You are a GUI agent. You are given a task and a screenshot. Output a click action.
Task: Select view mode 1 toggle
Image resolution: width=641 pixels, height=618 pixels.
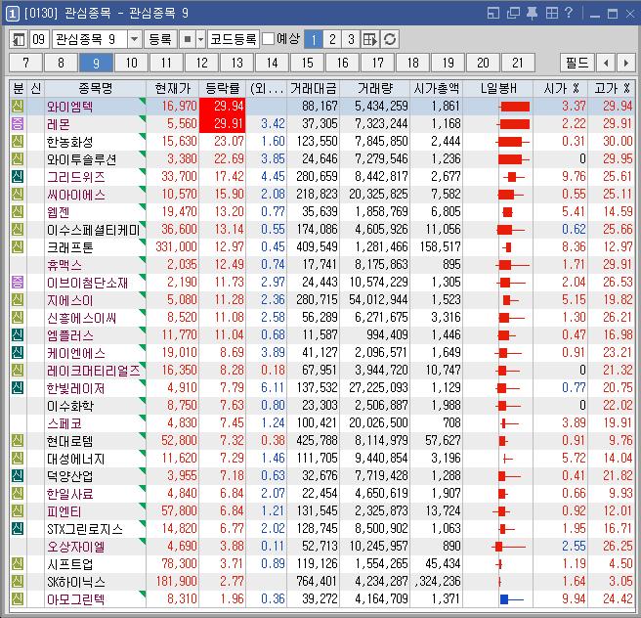tap(314, 39)
